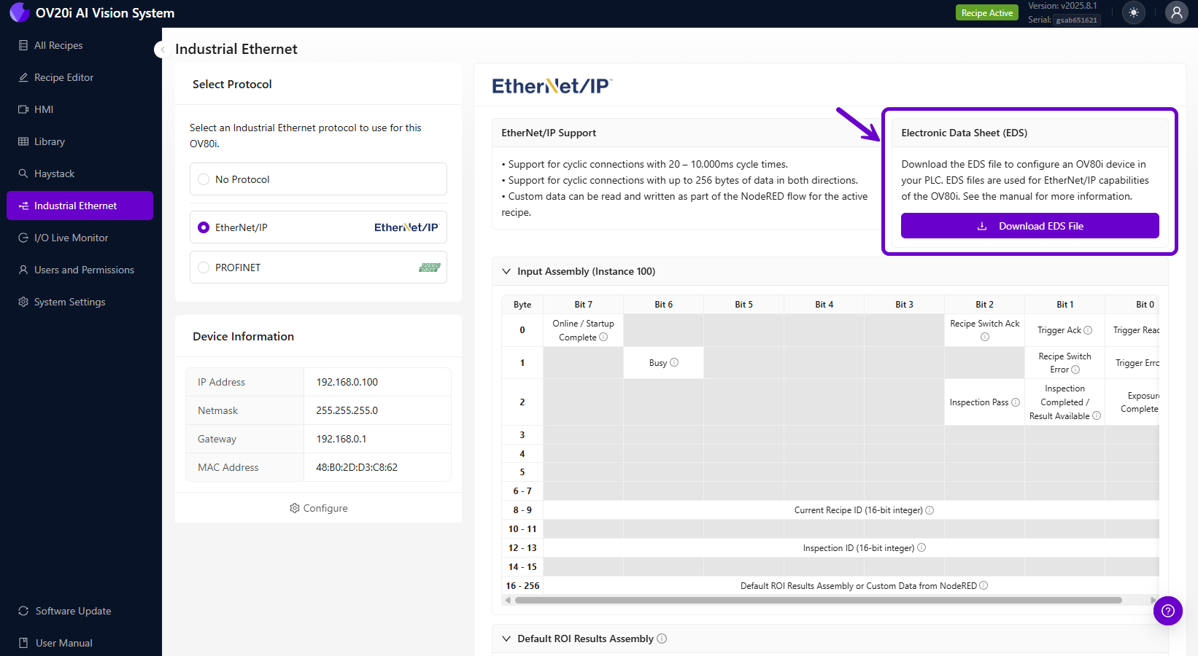Go to System Settings in sidebar
Screen dimensions: 1198x656
click(69, 302)
